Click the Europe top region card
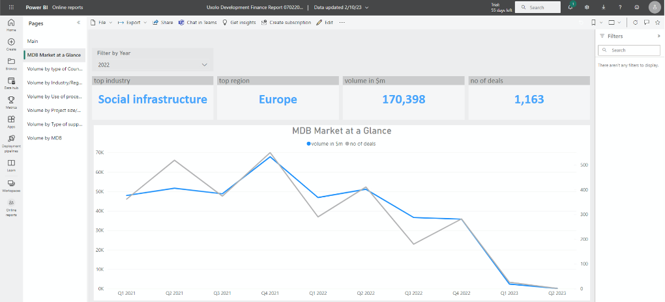This screenshot has width=665, height=302. click(x=278, y=99)
